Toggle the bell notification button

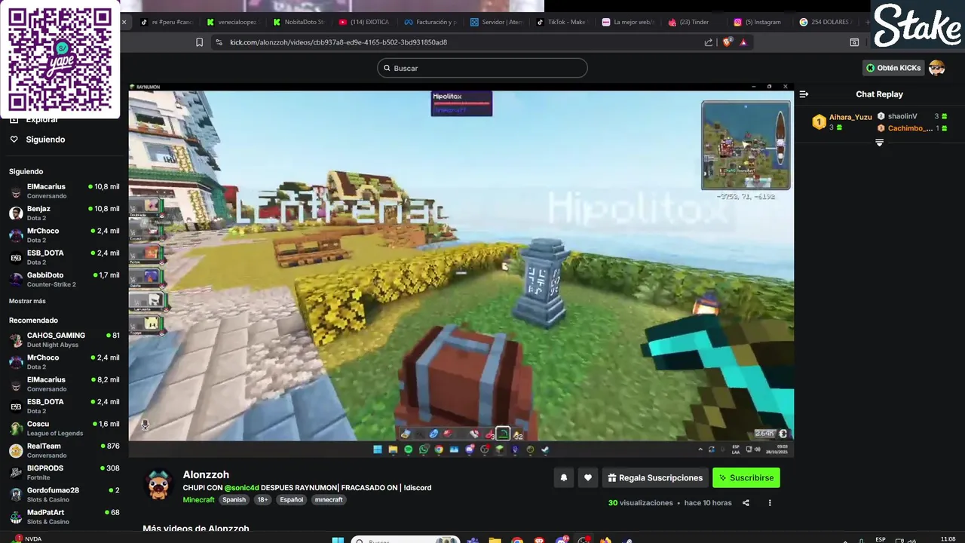tap(563, 477)
